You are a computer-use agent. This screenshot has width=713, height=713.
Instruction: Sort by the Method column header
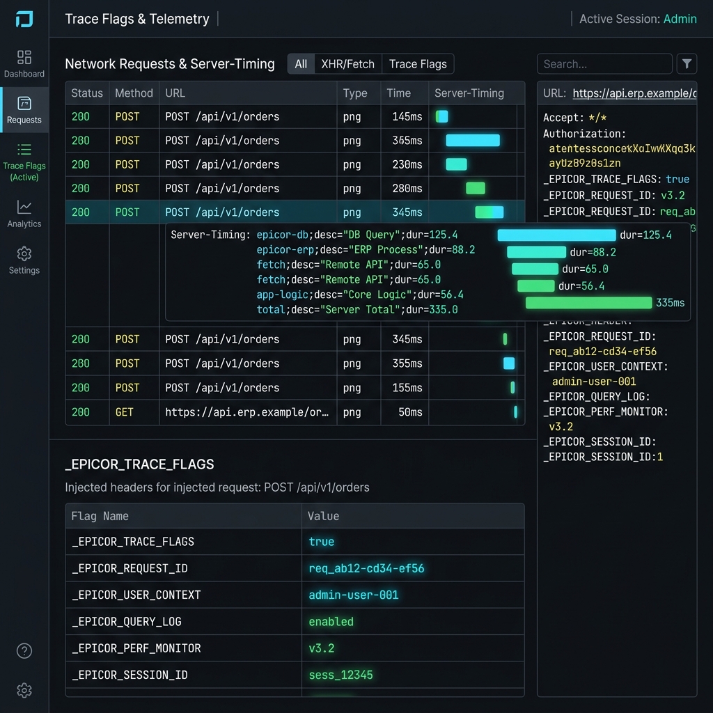[x=134, y=93]
